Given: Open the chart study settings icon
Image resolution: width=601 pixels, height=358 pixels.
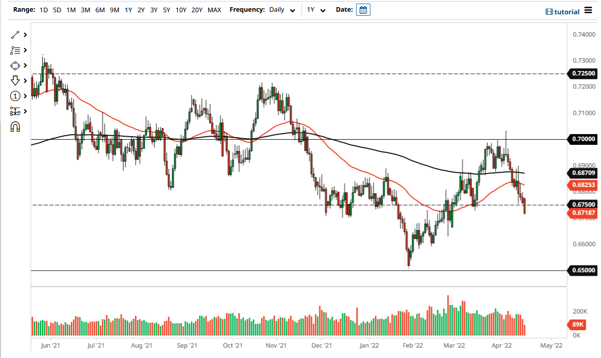Looking at the screenshot, I should pos(15,111).
